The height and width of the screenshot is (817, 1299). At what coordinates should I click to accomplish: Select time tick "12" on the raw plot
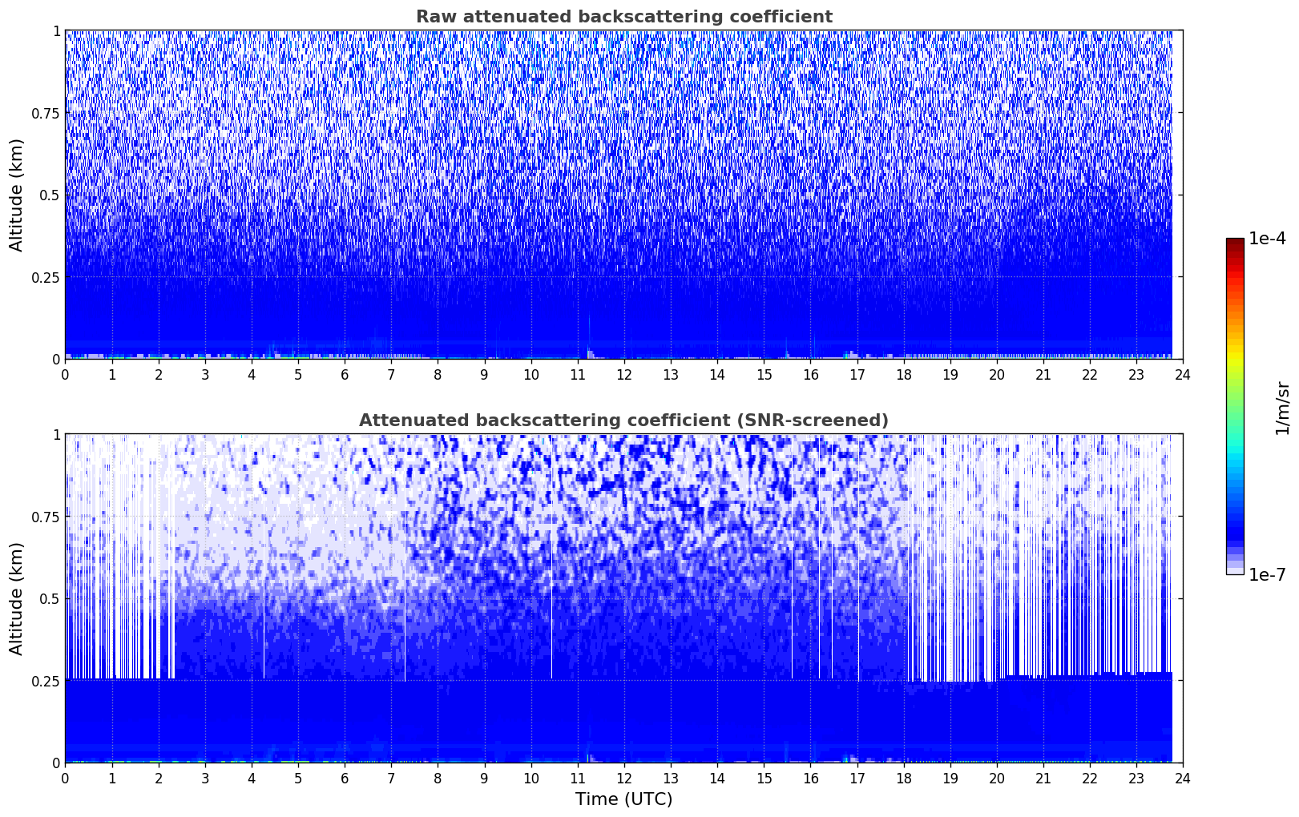(x=624, y=374)
